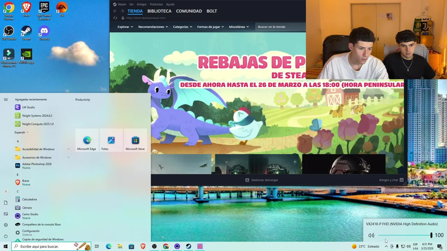
Task: Open Settings gear in Start menu sidebar
Action: [x=6, y=225]
